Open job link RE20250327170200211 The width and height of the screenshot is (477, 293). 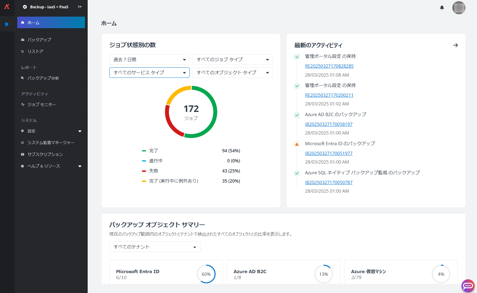329,95
